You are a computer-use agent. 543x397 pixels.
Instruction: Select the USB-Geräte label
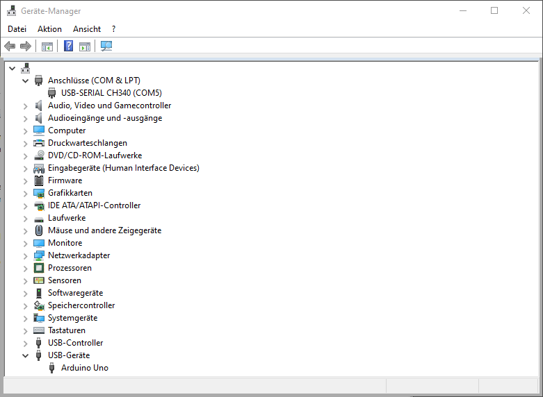(x=69, y=355)
